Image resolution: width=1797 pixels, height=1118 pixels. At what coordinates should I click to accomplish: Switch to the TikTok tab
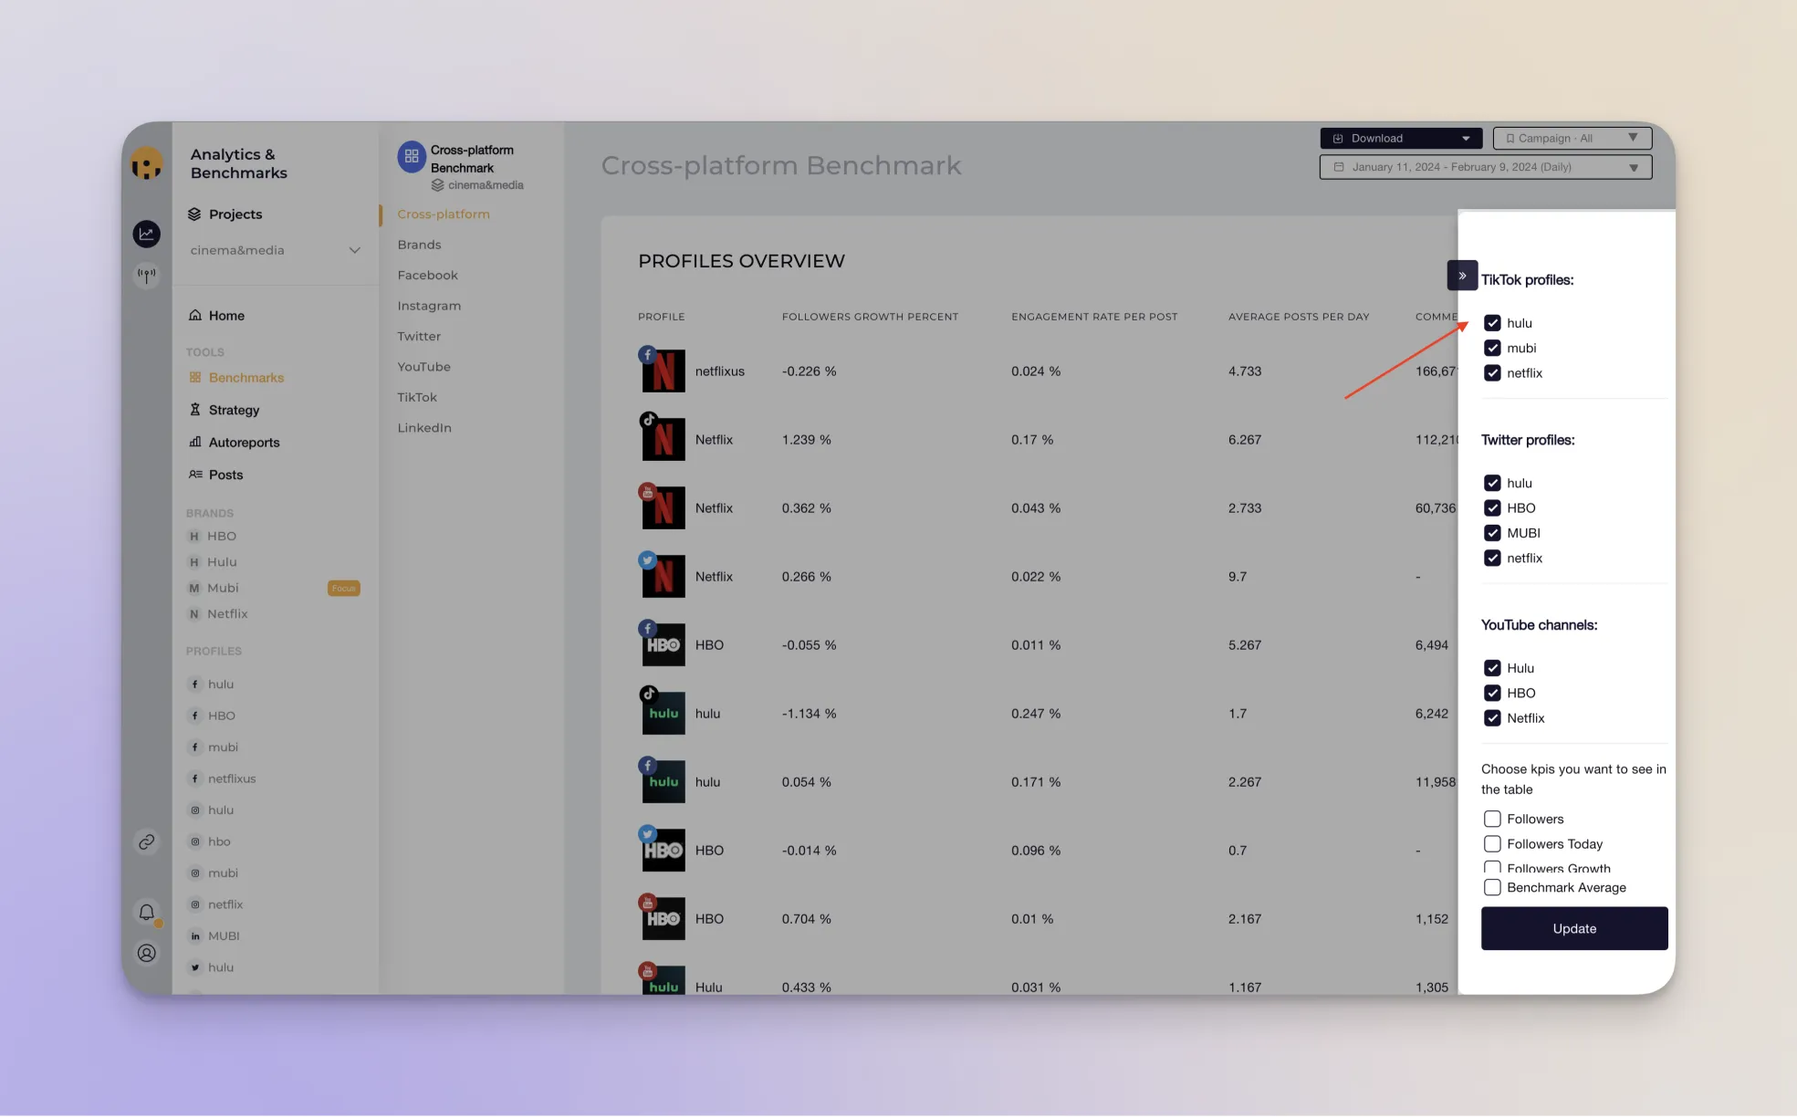pyautogui.click(x=417, y=397)
